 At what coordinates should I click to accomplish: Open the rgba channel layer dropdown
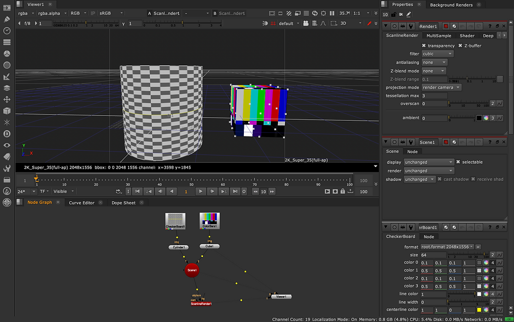coord(26,13)
